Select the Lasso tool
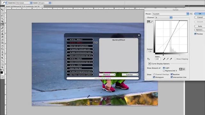 point(2,16)
